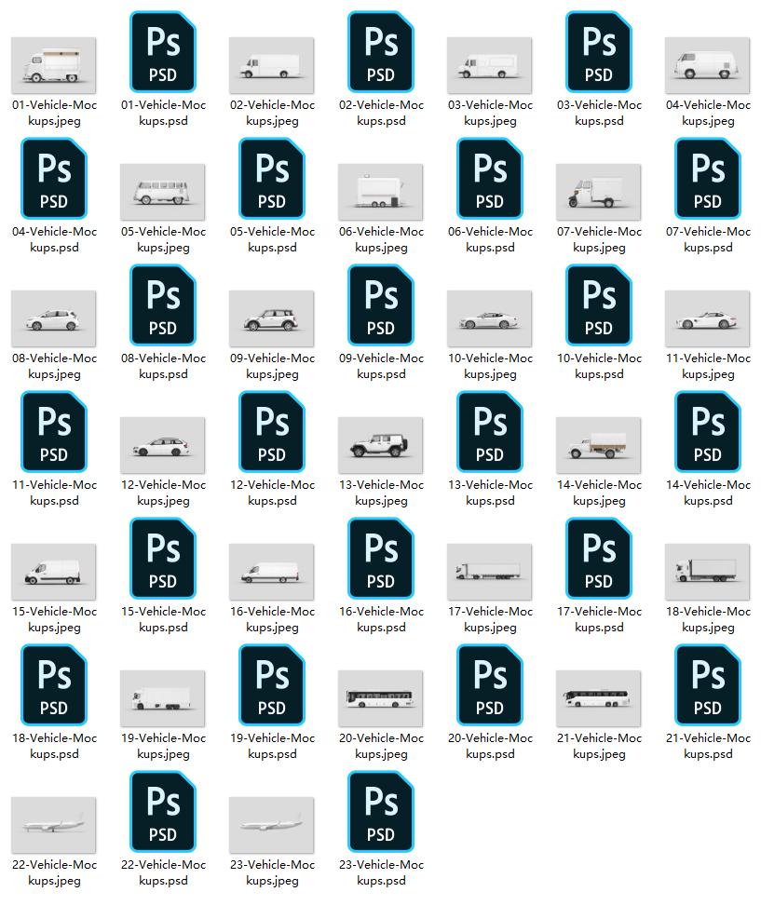Select the 20-Vehicle-Mockups.jpeg city bus thumbnail

click(x=381, y=698)
